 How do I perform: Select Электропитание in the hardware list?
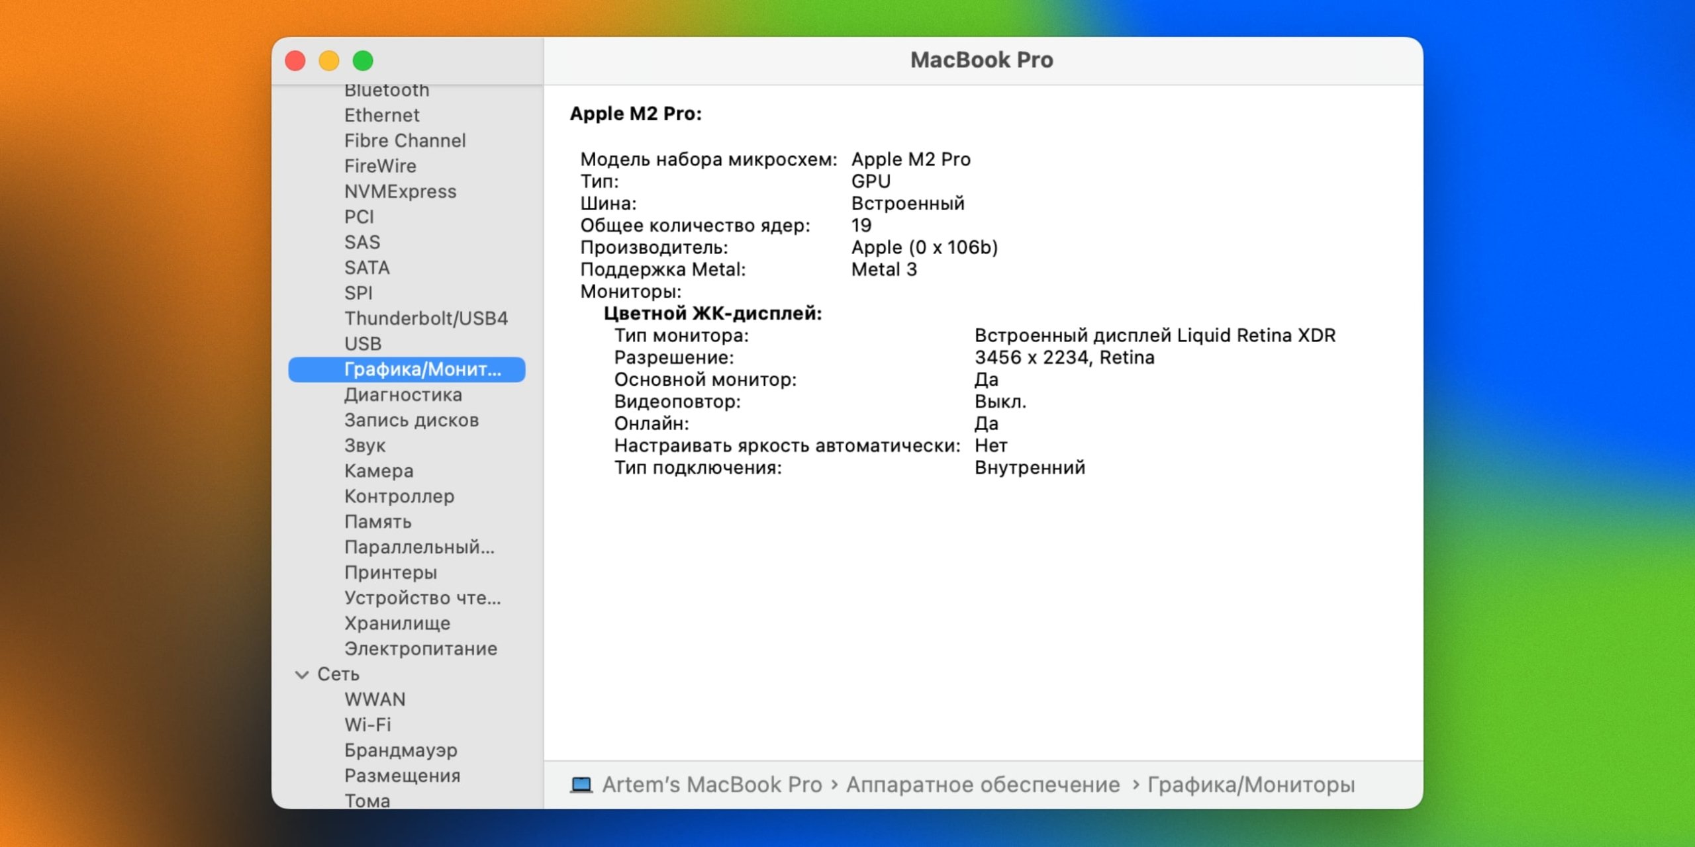[420, 648]
